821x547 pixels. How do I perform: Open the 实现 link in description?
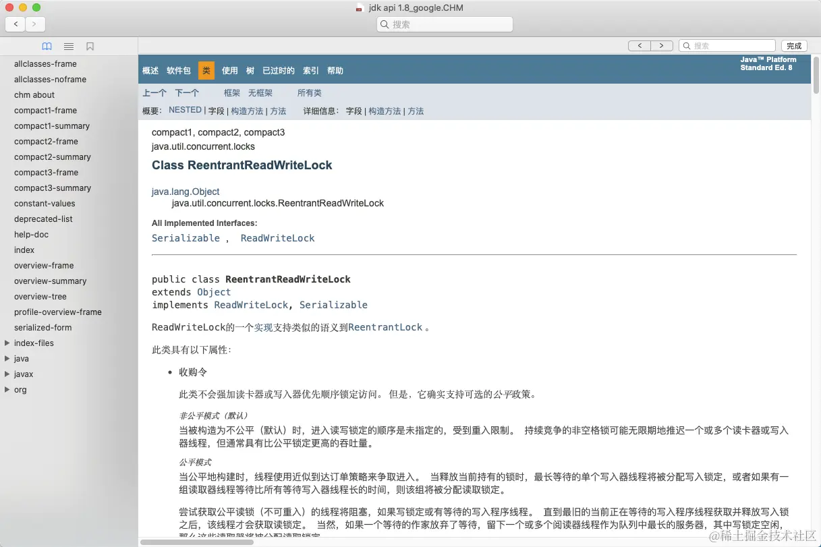(x=263, y=327)
